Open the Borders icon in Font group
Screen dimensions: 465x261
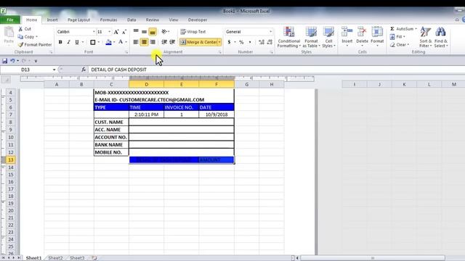(93, 42)
